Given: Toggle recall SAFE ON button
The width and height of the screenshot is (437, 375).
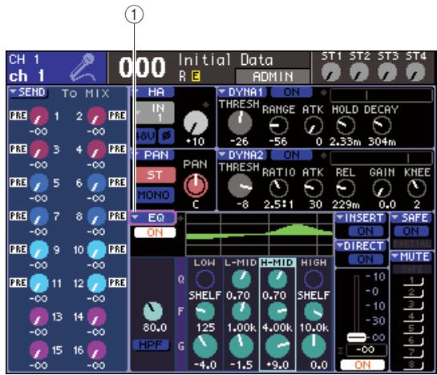Looking at the screenshot, I should pyautogui.click(x=411, y=231).
